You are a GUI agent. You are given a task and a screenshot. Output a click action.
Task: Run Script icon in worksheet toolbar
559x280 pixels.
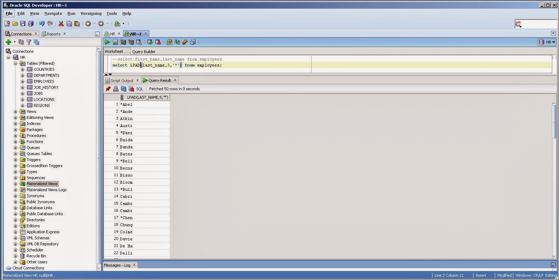click(115, 42)
